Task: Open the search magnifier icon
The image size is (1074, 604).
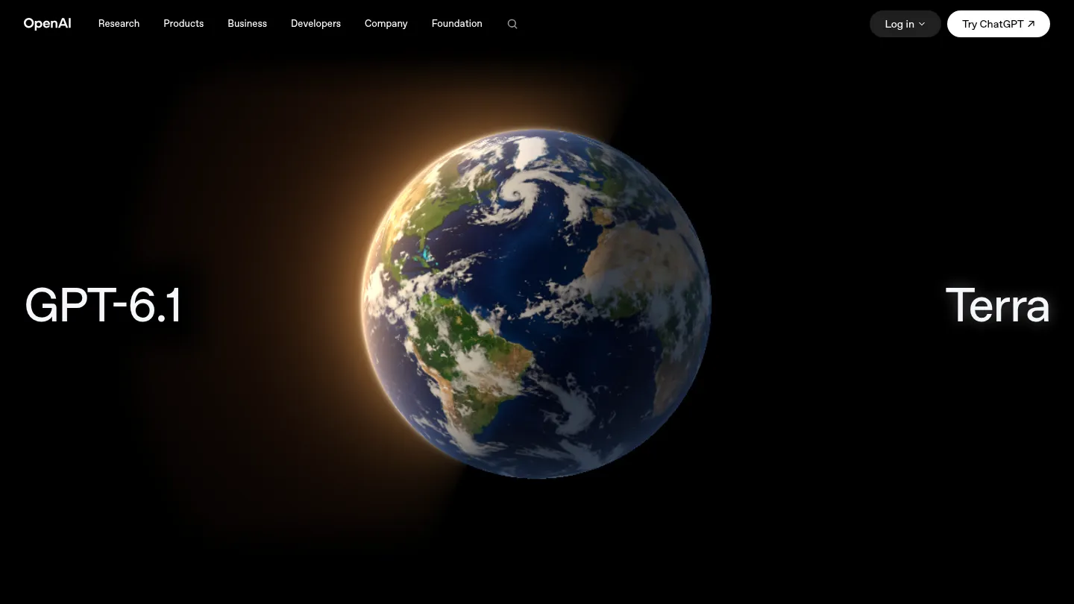Action: click(x=512, y=24)
